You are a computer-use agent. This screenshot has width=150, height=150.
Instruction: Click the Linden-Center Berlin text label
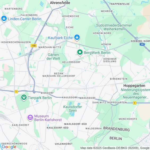[x=25, y=19]
